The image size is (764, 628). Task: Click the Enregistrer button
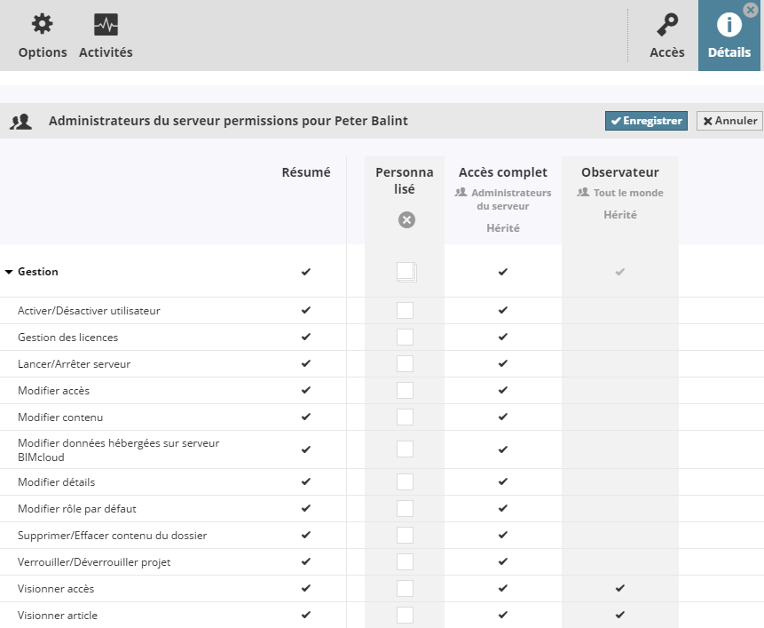click(646, 121)
